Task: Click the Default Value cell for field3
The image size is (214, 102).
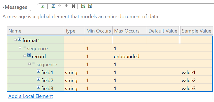Action: [163, 88]
